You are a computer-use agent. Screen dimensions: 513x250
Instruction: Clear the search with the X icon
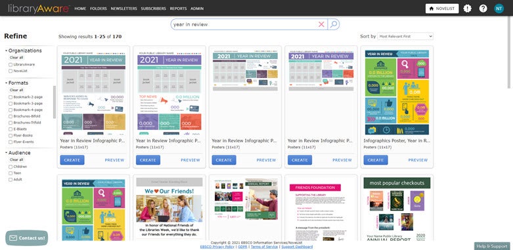pos(321,24)
